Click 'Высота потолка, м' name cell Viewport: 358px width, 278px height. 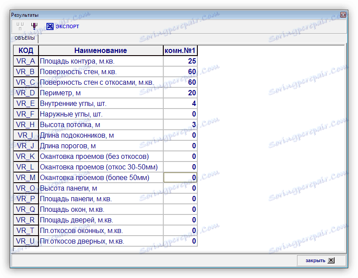(101, 125)
